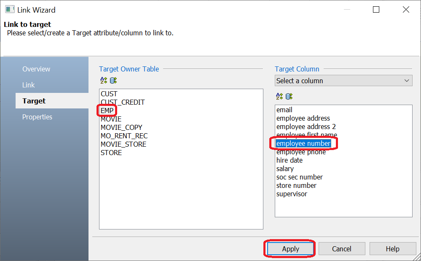Select the 'employee address 2' column
The image size is (421, 261).
click(306, 127)
